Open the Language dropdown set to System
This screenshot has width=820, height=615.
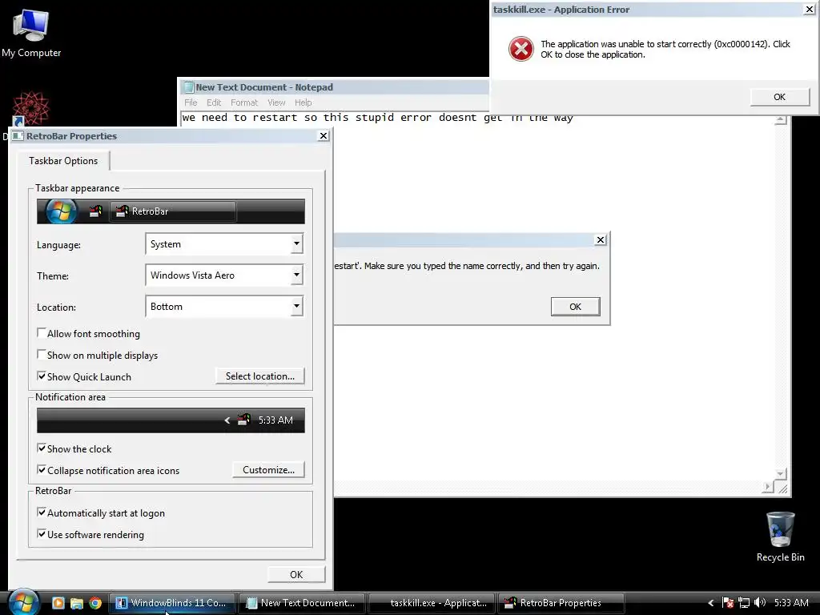click(x=224, y=244)
